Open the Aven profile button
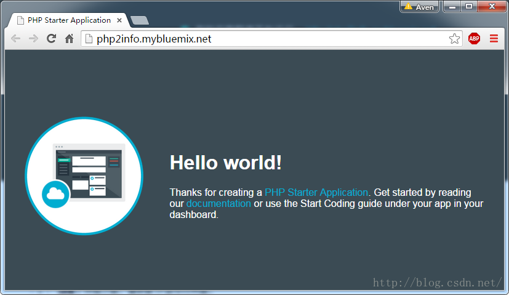This screenshot has height=295, width=509. click(419, 7)
